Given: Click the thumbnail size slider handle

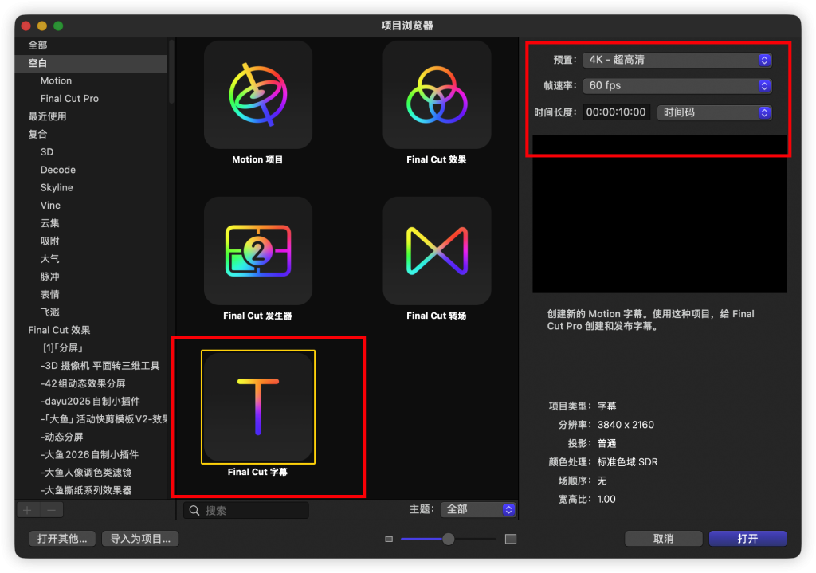Looking at the screenshot, I should (x=449, y=540).
